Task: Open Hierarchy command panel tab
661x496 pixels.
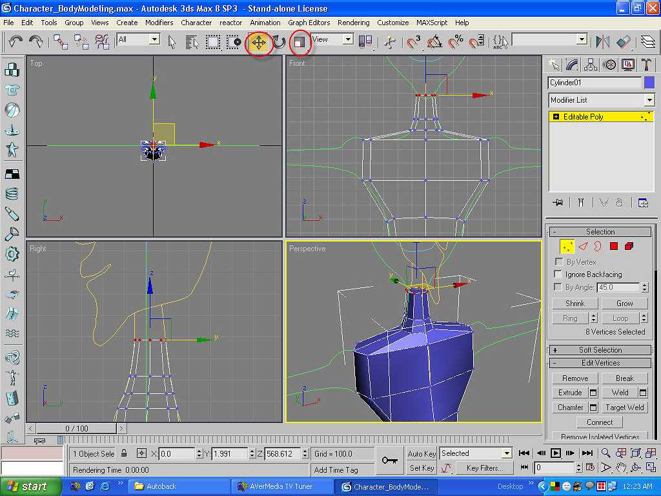Action: point(591,65)
